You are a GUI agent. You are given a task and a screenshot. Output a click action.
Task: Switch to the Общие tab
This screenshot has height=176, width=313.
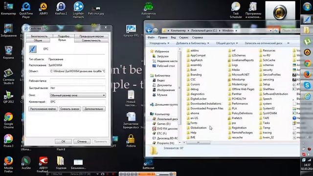click(38, 41)
